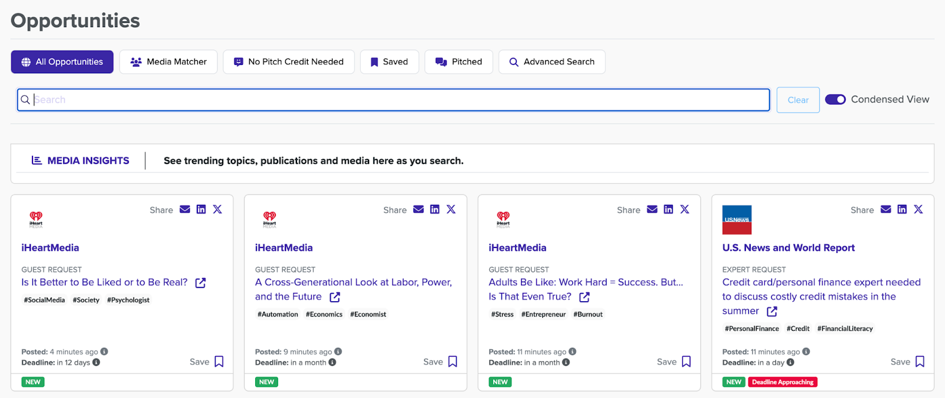Share Cross-Generational Look card on X
Screen dimensions: 945x398
451,210
